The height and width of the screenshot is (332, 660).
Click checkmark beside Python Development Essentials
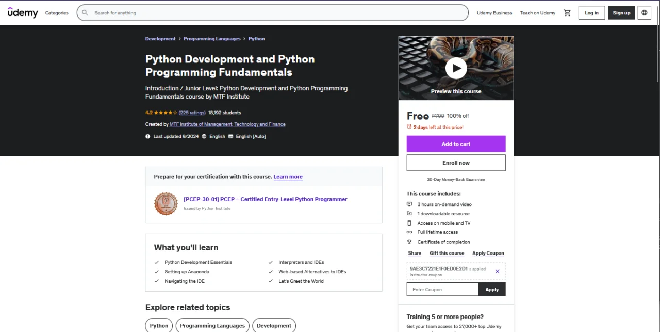coord(157,262)
